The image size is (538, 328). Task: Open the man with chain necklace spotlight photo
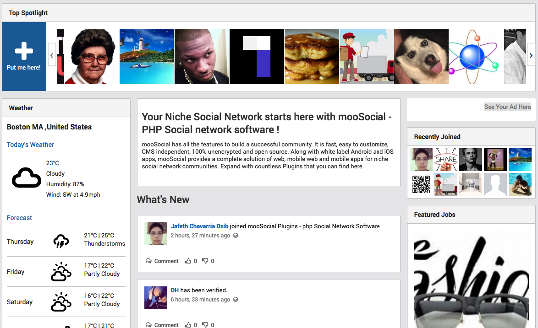click(x=202, y=56)
